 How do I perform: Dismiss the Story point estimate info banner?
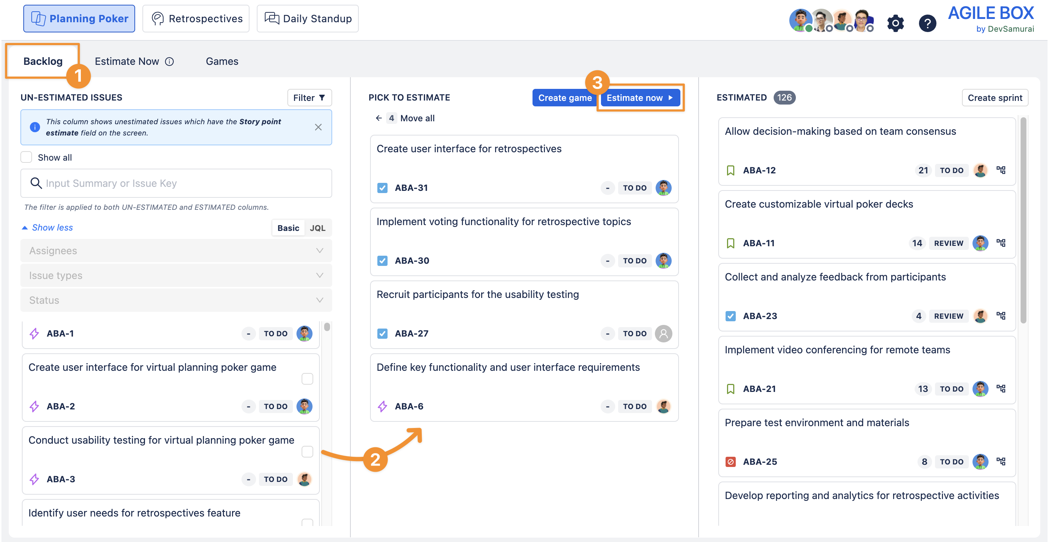[318, 127]
